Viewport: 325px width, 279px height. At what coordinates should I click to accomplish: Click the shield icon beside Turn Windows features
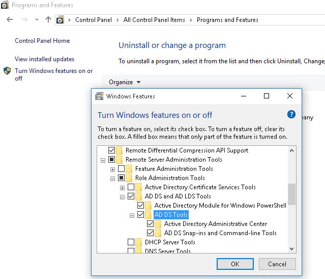tap(7, 71)
